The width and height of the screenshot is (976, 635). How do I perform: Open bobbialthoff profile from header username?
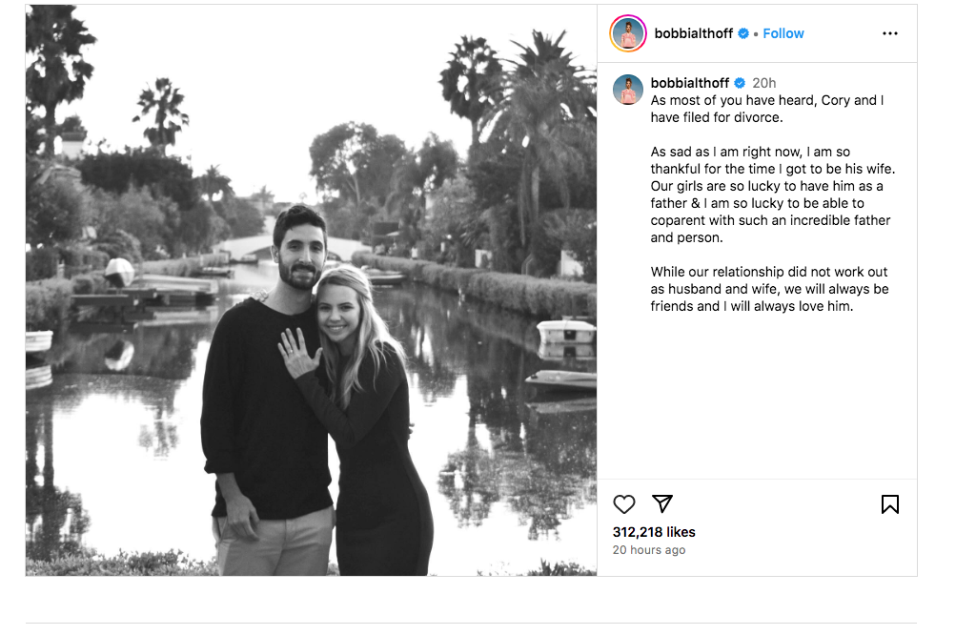(693, 33)
